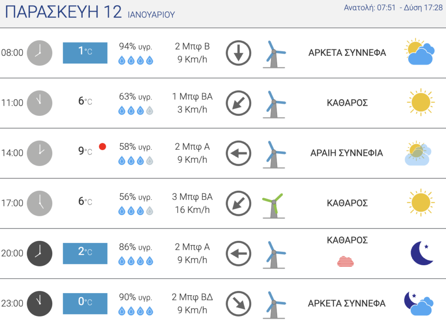Click the moon and cloud icon at 23:00

(x=419, y=303)
